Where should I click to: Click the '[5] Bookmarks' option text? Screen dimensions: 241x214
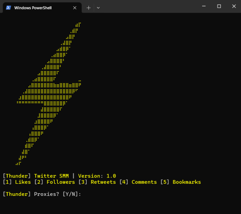pos(181,182)
